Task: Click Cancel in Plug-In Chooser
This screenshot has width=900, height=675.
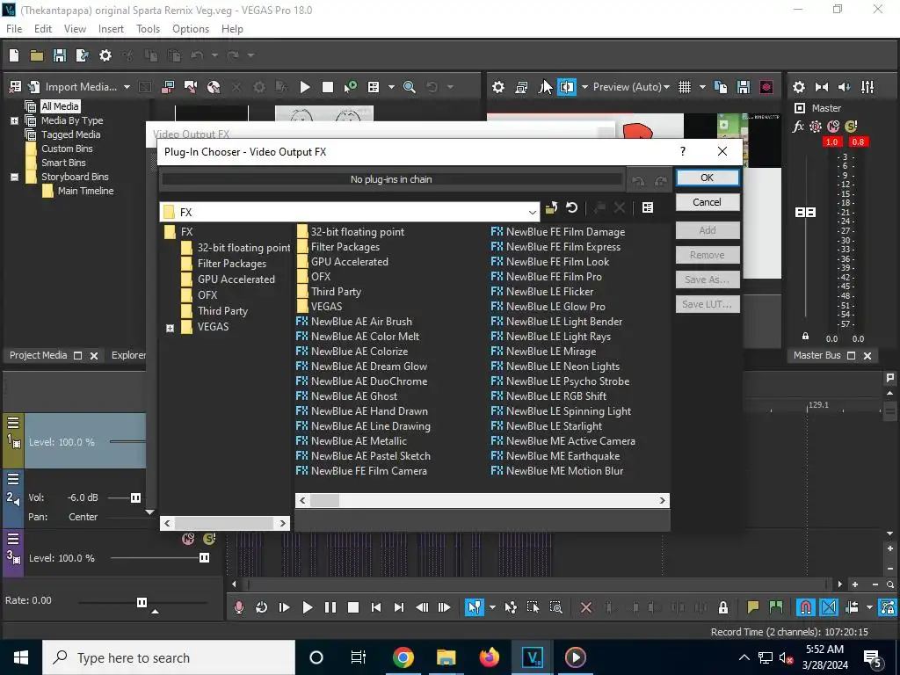Action: tap(708, 202)
